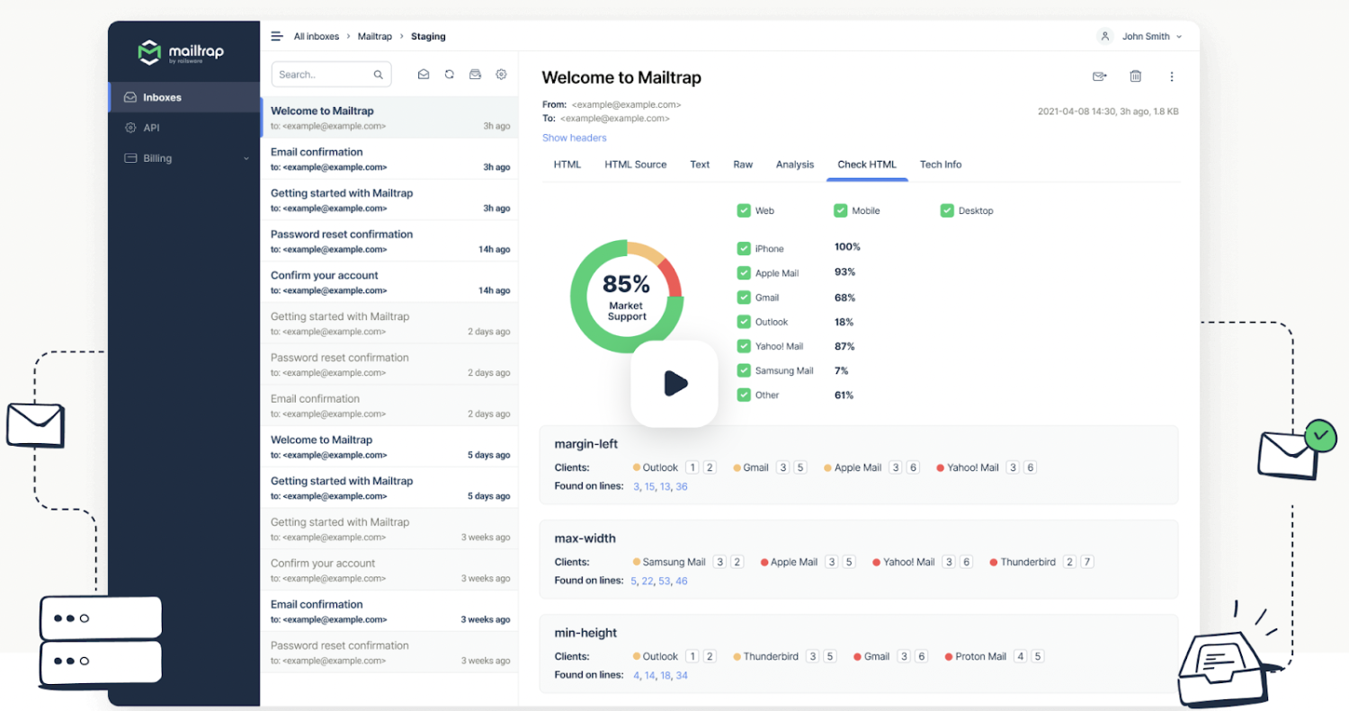
Task: Open Inboxes in the sidebar
Action: pyautogui.click(x=183, y=97)
